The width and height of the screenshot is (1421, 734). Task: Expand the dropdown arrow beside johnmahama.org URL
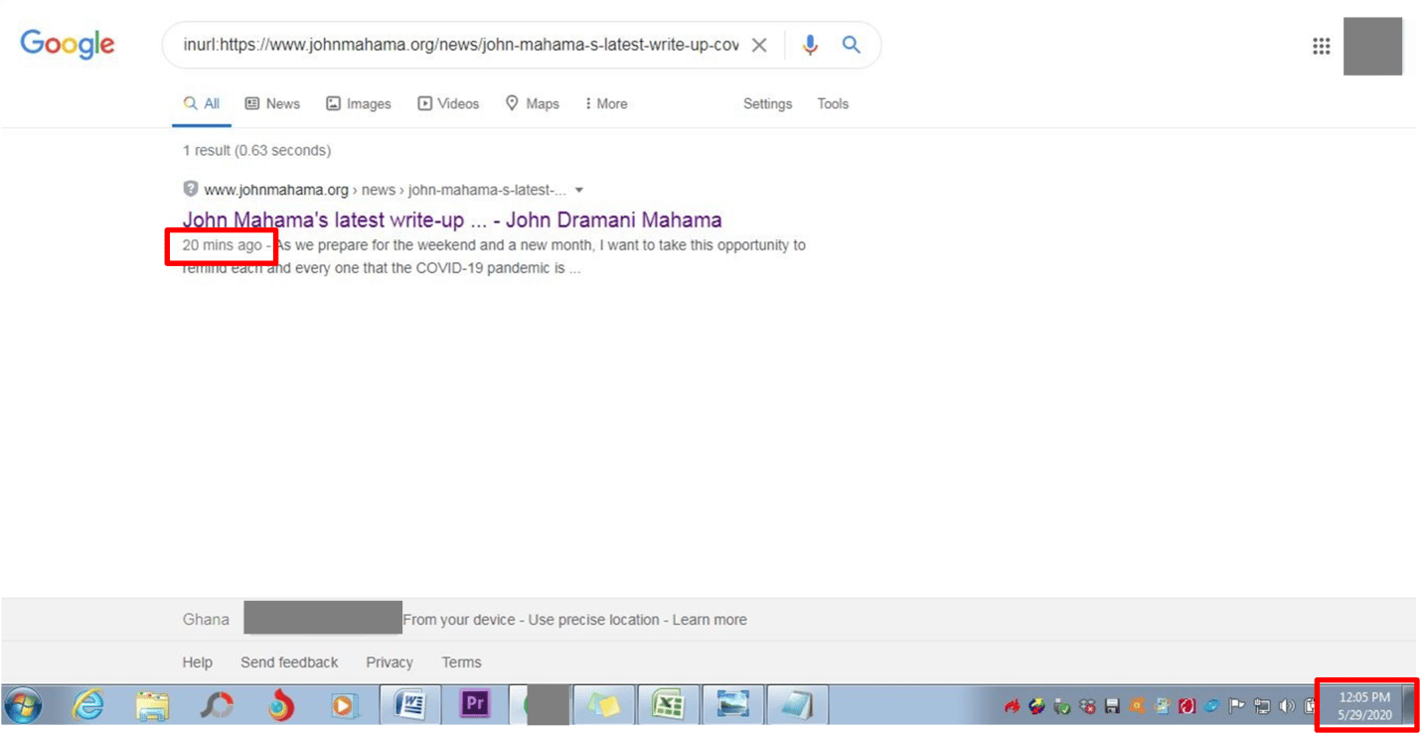tap(579, 190)
